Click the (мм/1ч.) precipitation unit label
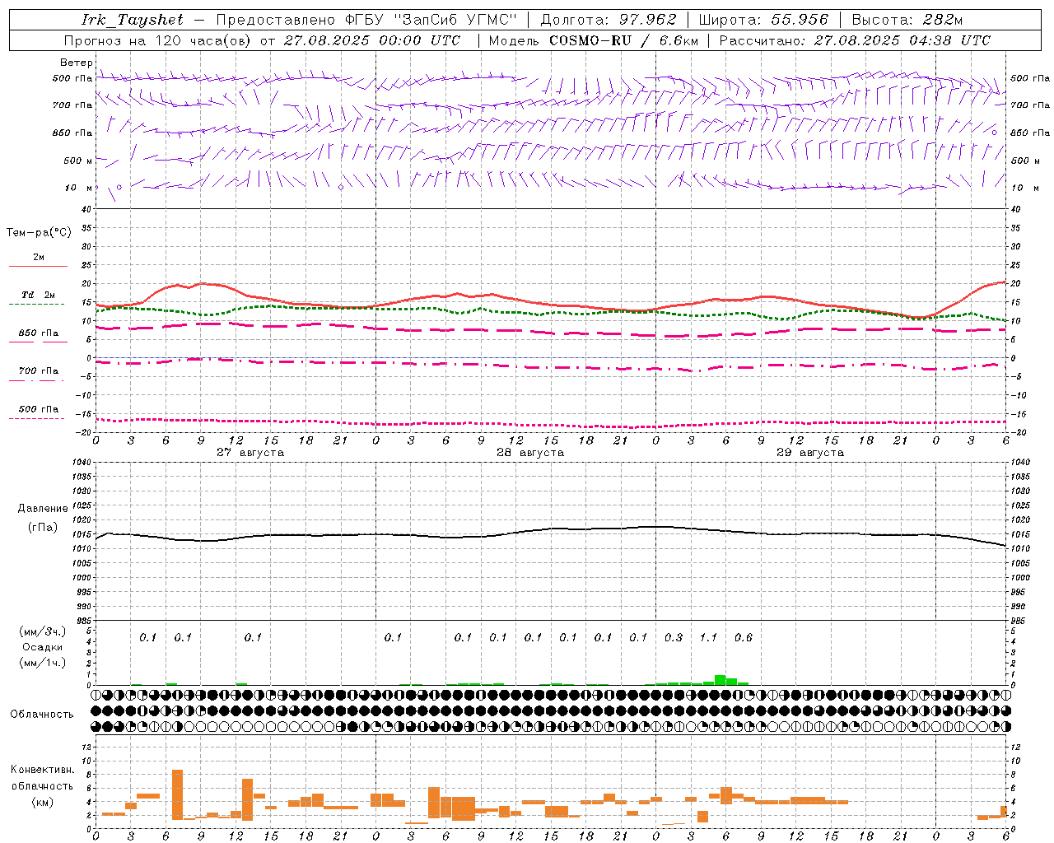The image size is (1054, 843). point(42,663)
